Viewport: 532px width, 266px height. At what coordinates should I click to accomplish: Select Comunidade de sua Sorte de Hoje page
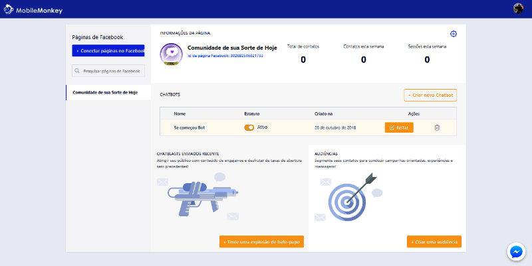(x=108, y=92)
